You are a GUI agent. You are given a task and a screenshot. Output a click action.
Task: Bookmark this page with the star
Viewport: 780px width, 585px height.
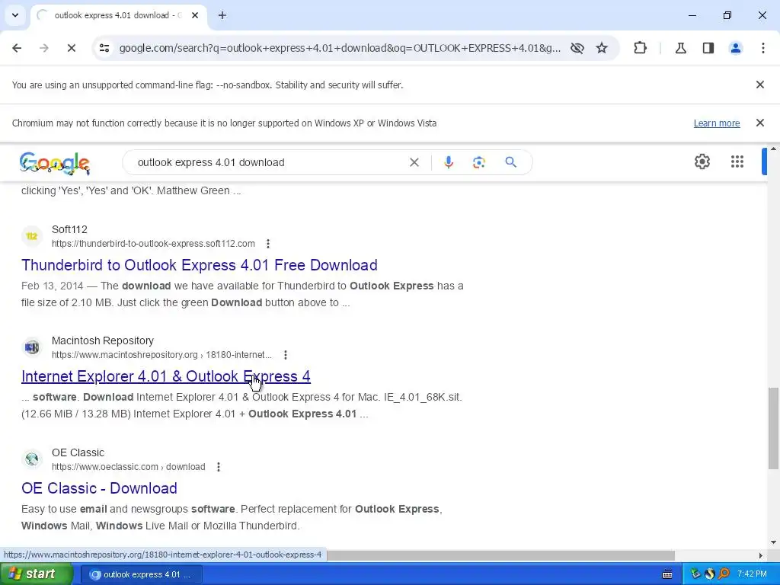click(602, 48)
